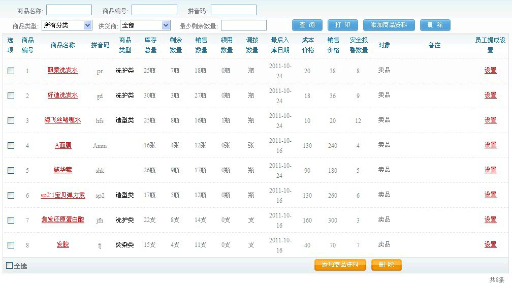Open 设置 for 焦发还原蛋白酸 row
The height and width of the screenshot is (283, 512).
pyautogui.click(x=490, y=220)
